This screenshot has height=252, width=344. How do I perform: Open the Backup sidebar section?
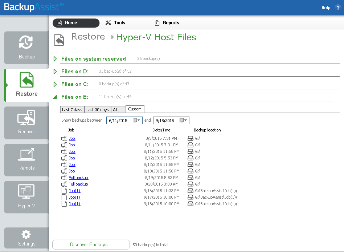pos(26,48)
